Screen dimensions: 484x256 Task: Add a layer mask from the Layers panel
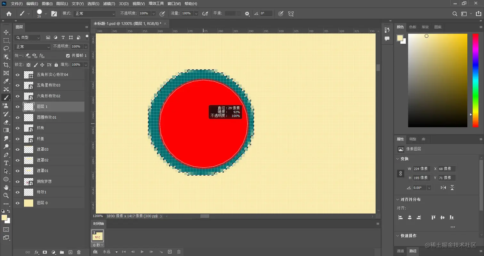(x=45, y=252)
